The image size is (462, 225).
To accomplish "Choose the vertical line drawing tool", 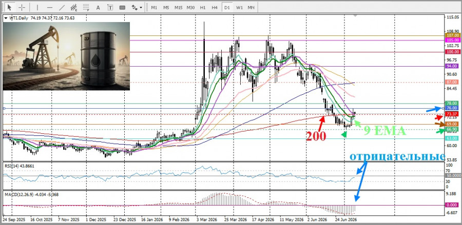I will [37, 7].
